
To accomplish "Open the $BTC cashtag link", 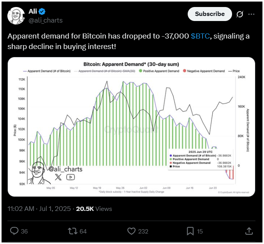I will pyautogui.click(x=200, y=36).
